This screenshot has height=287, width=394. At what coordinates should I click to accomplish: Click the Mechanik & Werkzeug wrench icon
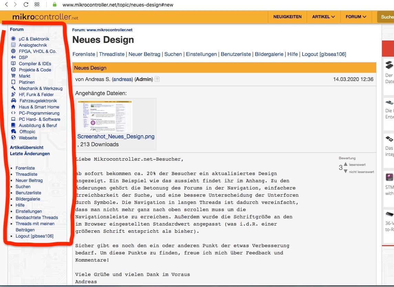click(13, 88)
